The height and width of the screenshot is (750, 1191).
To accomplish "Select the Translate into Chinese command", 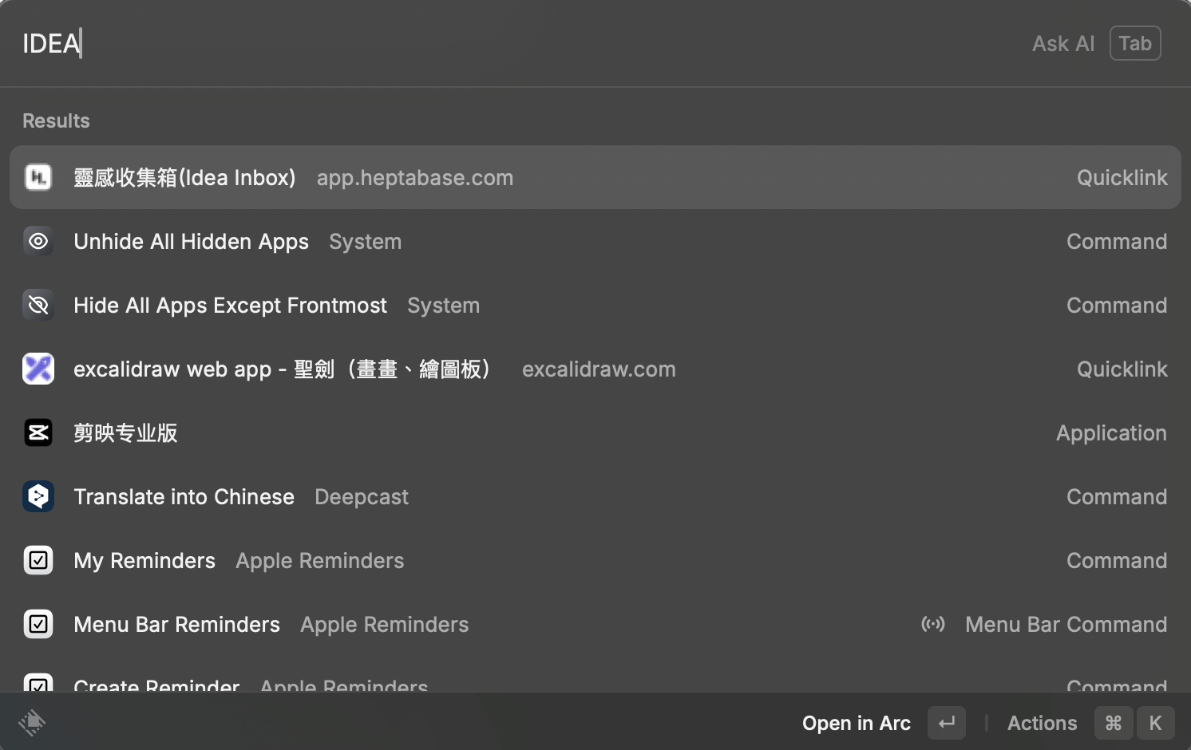I will 184,496.
